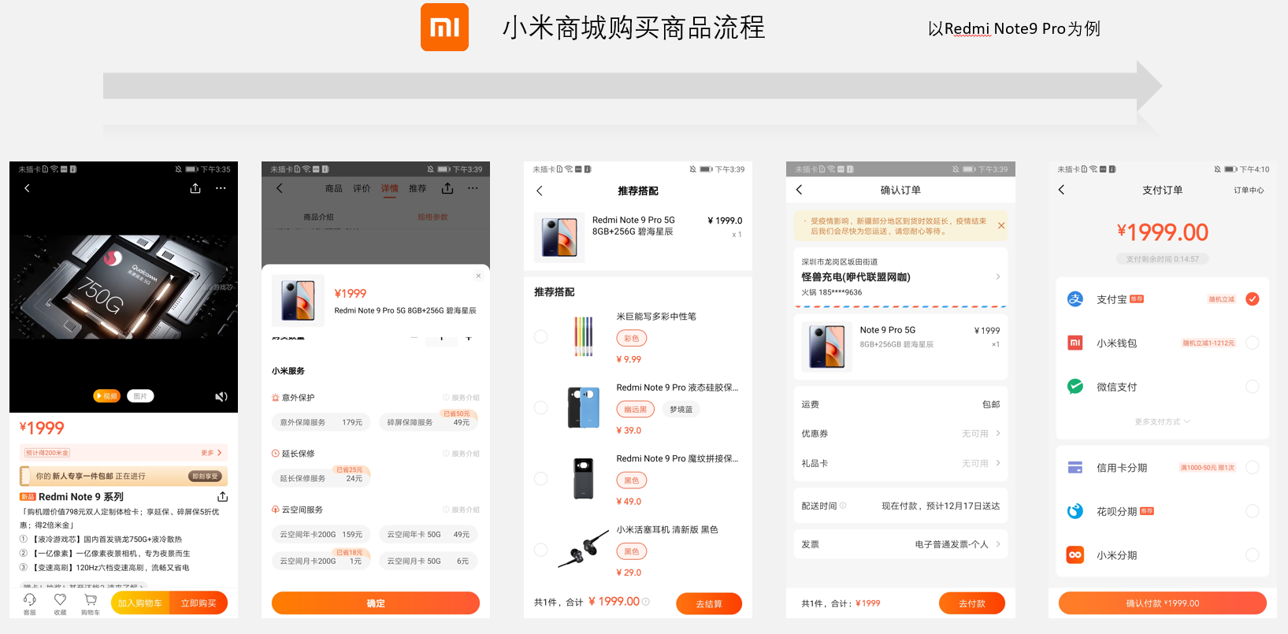The image size is (1288, 634).
Task: Tap the 微信支付 logo icon
Action: click(x=1075, y=387)
